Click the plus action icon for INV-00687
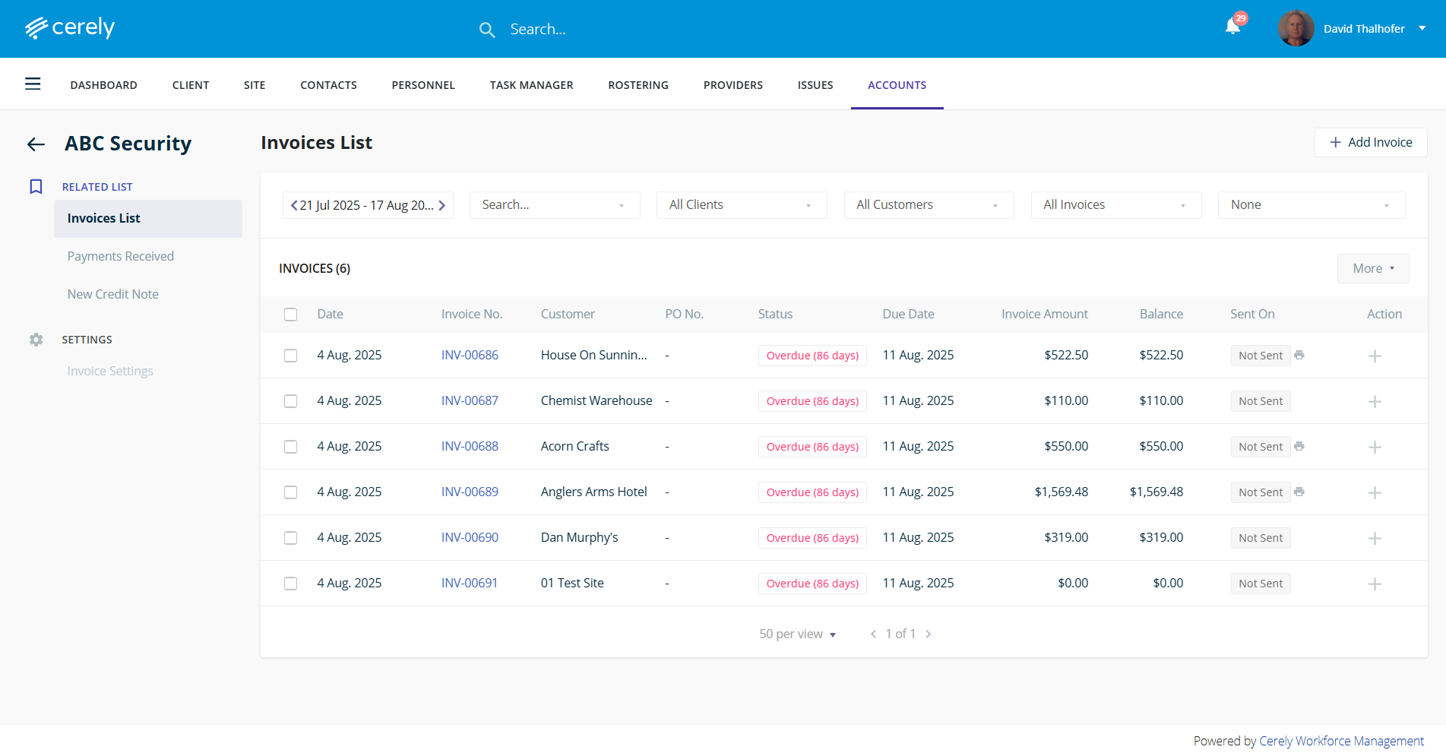 1375,401
